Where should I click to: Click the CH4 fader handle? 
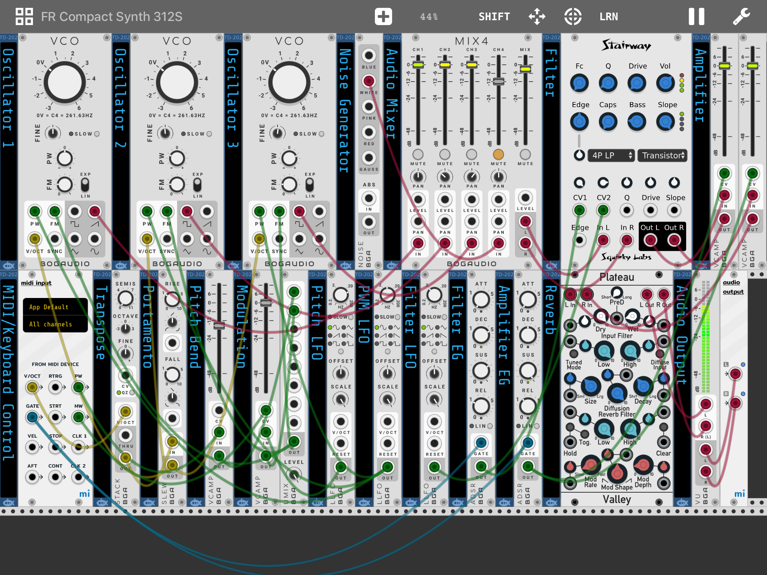click(498, 81)
